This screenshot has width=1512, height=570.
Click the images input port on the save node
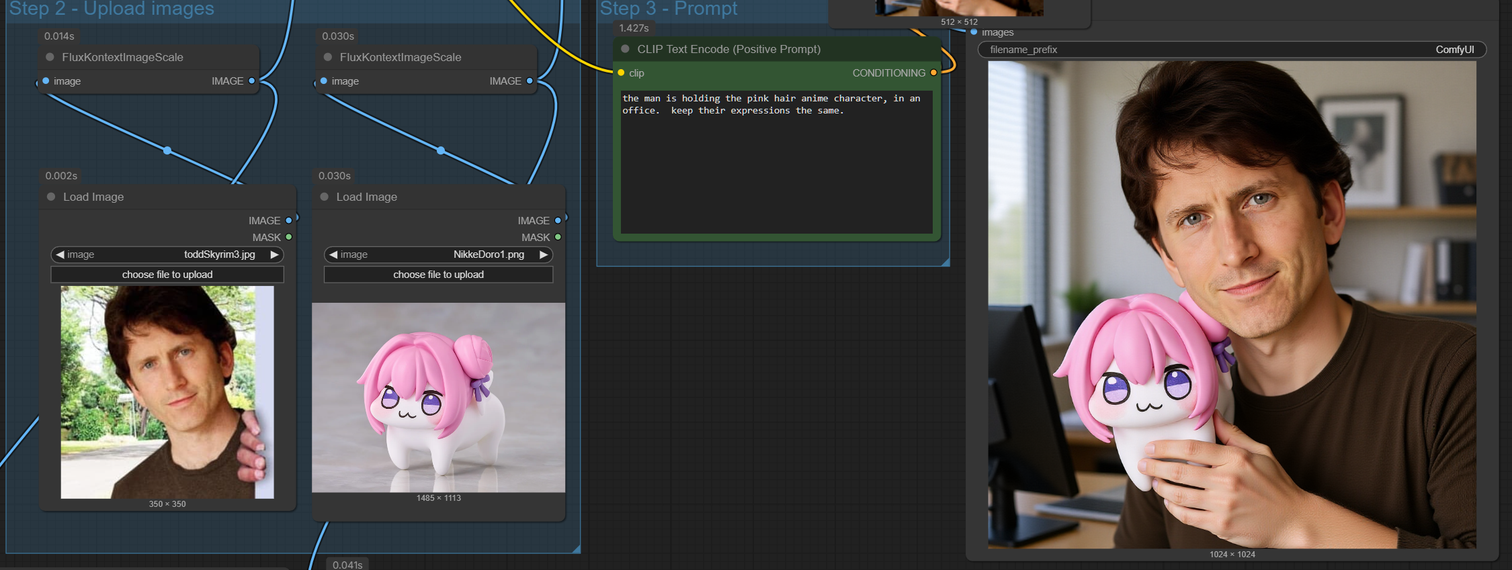[974, 32]
